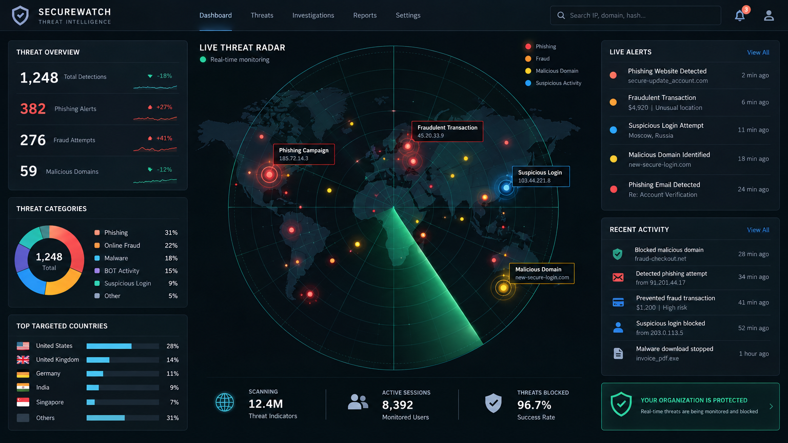Click the Singapore flag icon
Image resolution: width=788 pixels, height=443 pixels.
coord(23,402)
